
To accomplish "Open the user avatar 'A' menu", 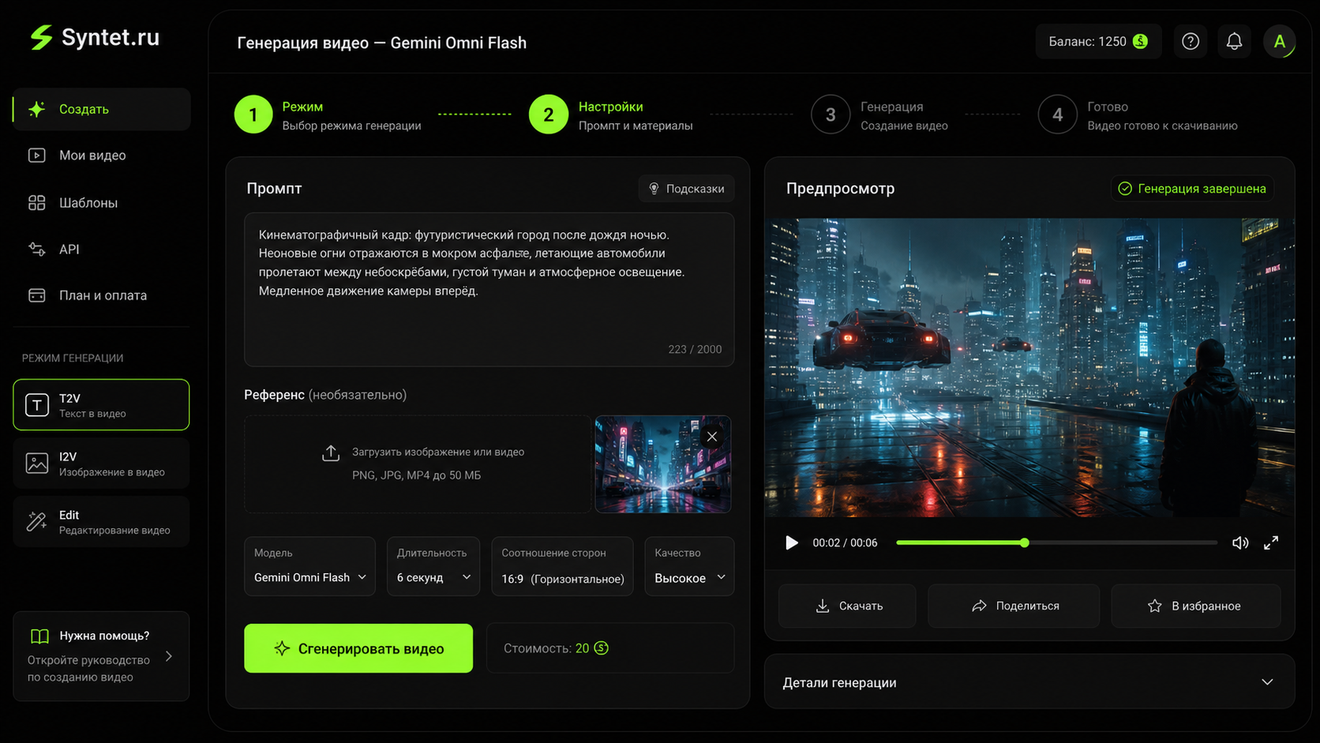I will coord(1279,41).
